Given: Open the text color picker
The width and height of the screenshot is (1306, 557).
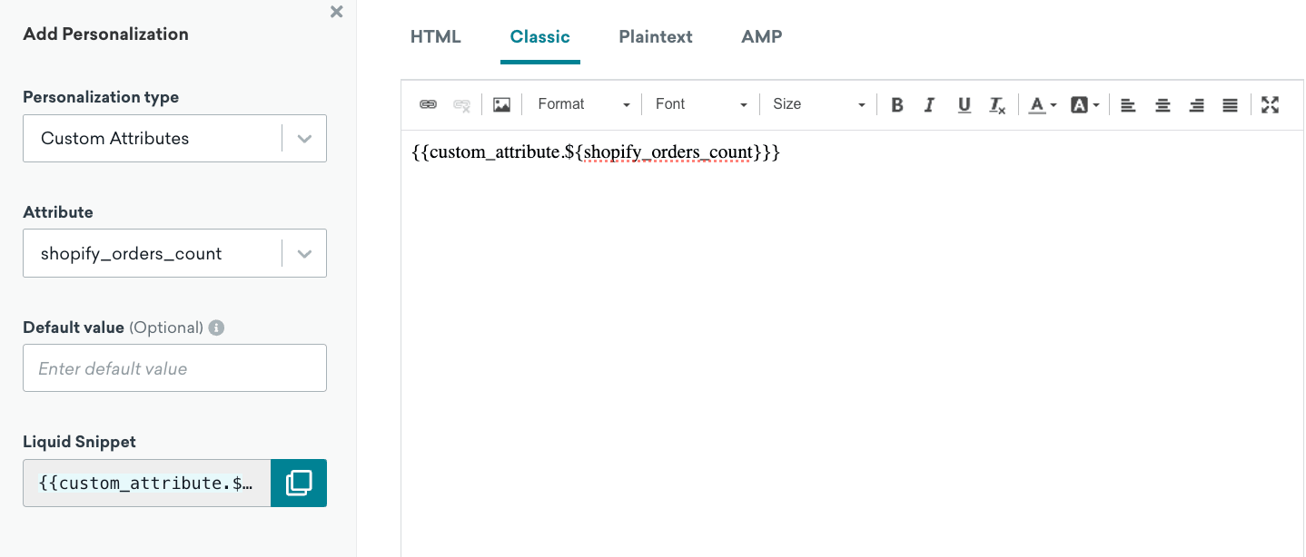Looking at the screenshot, I should pyautogui.click(x=1042, y=104).
